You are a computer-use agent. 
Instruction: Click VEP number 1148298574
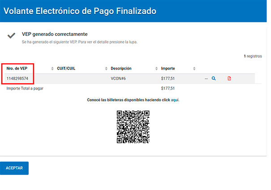point(17,78)
